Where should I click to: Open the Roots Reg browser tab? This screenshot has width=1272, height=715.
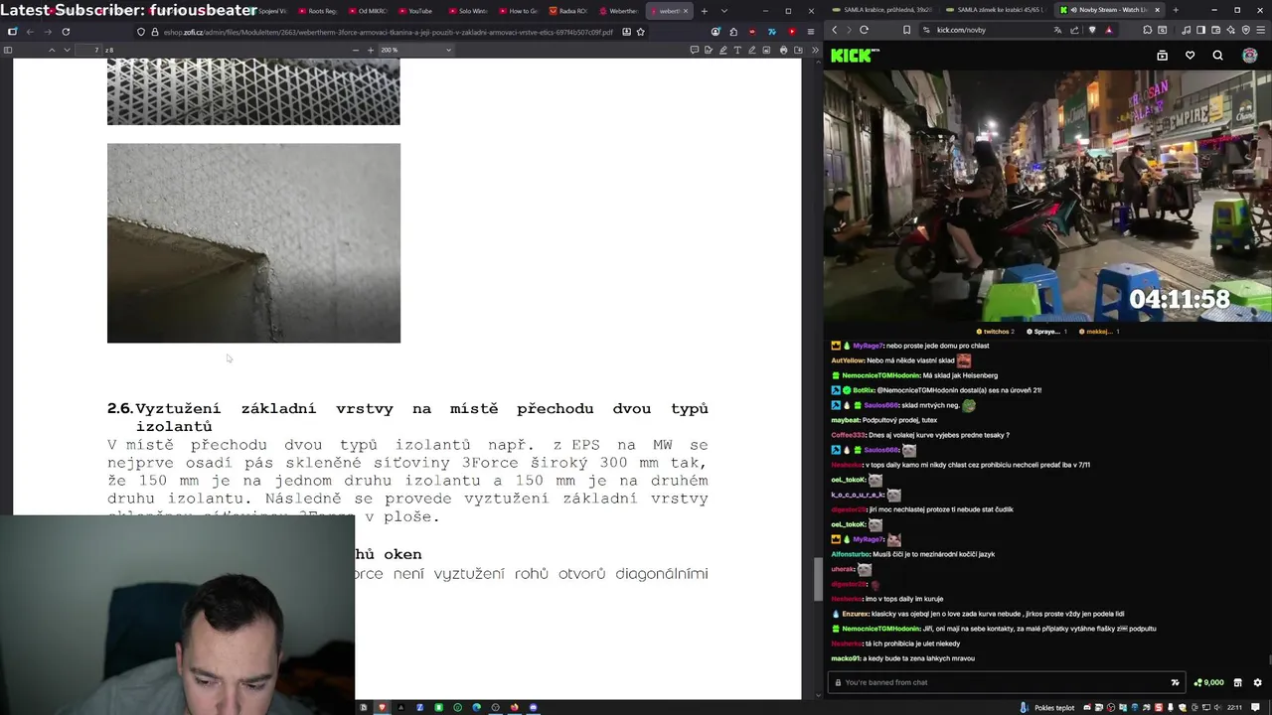point(317,11)
